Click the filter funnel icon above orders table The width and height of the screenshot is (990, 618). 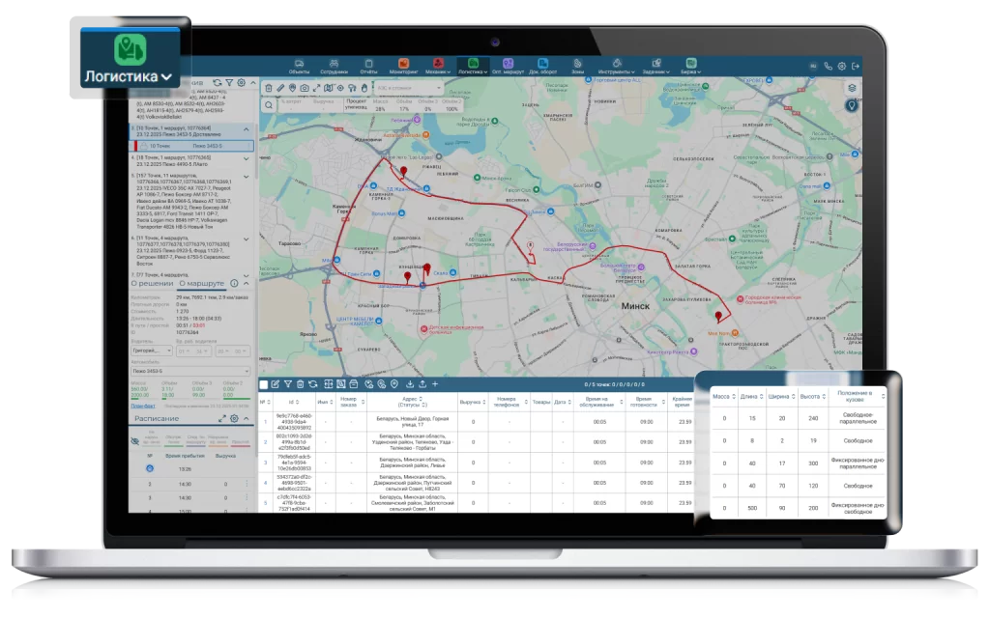[x=287, y=384]
